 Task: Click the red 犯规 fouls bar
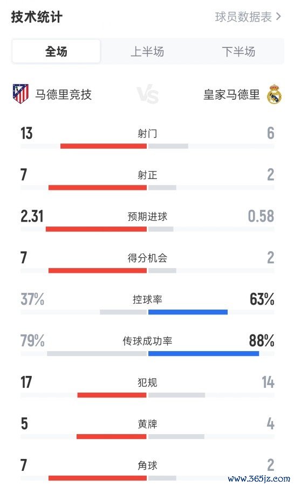(x=112, y=395)
